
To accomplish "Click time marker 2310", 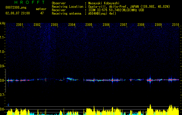I will click(x=176, y=25).
